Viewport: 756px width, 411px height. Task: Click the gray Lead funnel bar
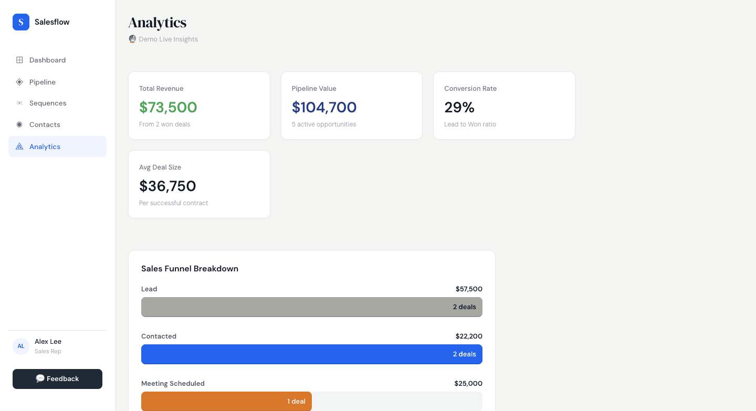[312, 307]
